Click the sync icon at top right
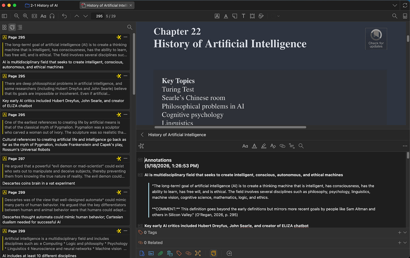The height and width of the screenshot is (258, 410). [405, 5]
